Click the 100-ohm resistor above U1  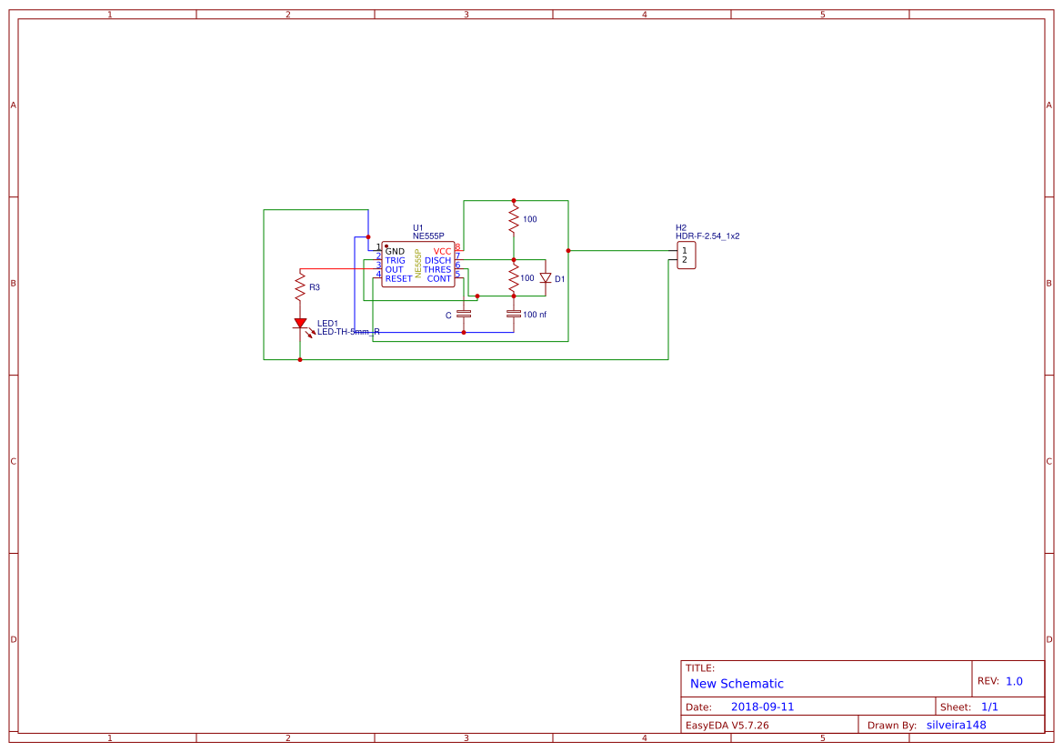[514, 218]
